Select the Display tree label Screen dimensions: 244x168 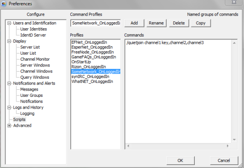20,41
